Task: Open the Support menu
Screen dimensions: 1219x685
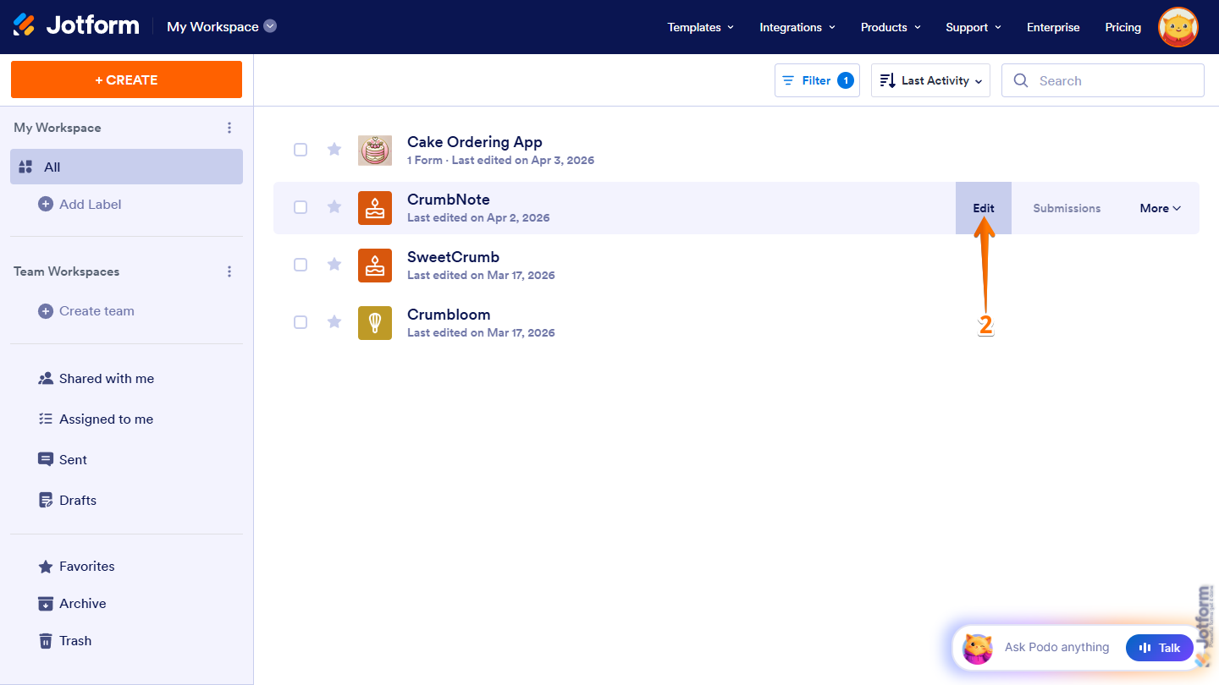Action: coord(974,27)
